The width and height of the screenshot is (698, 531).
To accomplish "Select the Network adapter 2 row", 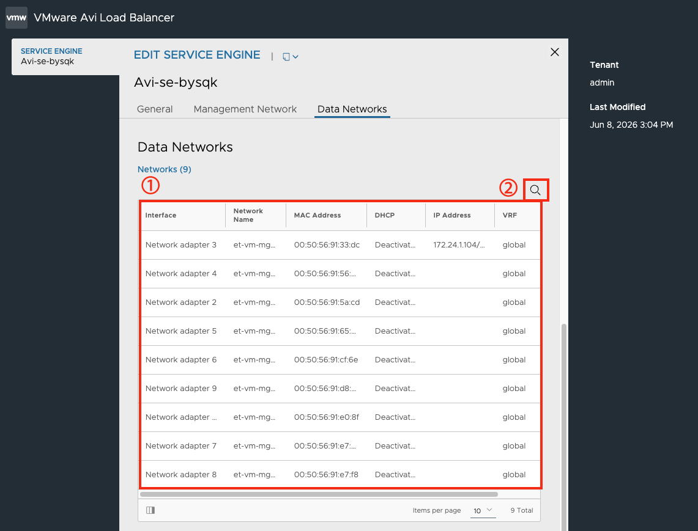I will [x=340, y=302].
